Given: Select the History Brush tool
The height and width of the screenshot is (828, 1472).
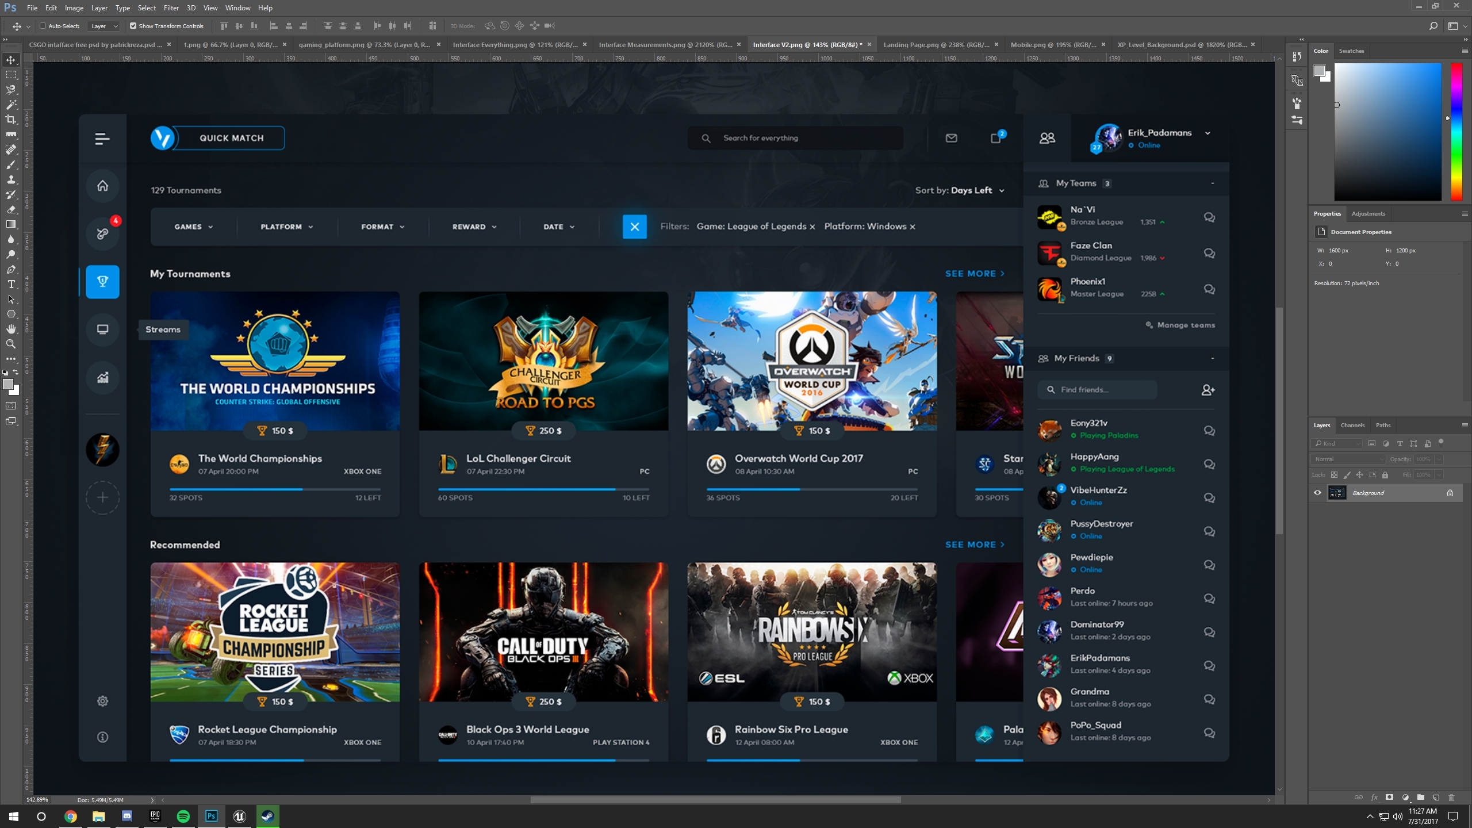Looking at the screenshot, I should tap(11, 194).
